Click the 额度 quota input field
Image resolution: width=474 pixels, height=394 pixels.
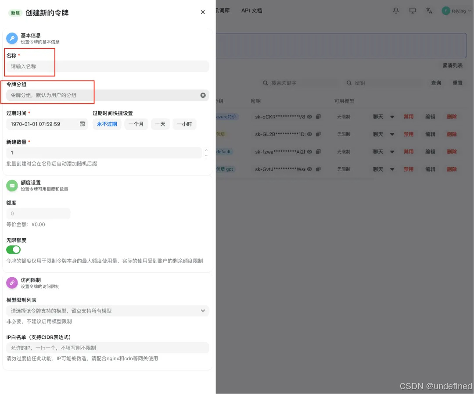38,214
